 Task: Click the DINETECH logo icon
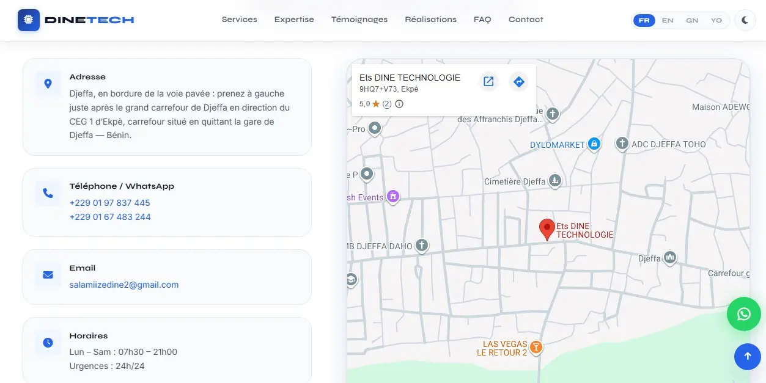coord(28,20)
